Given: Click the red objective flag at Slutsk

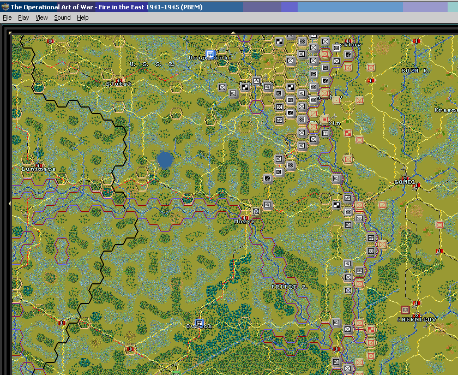Looking at the screenshot, I should click(119, 80).
